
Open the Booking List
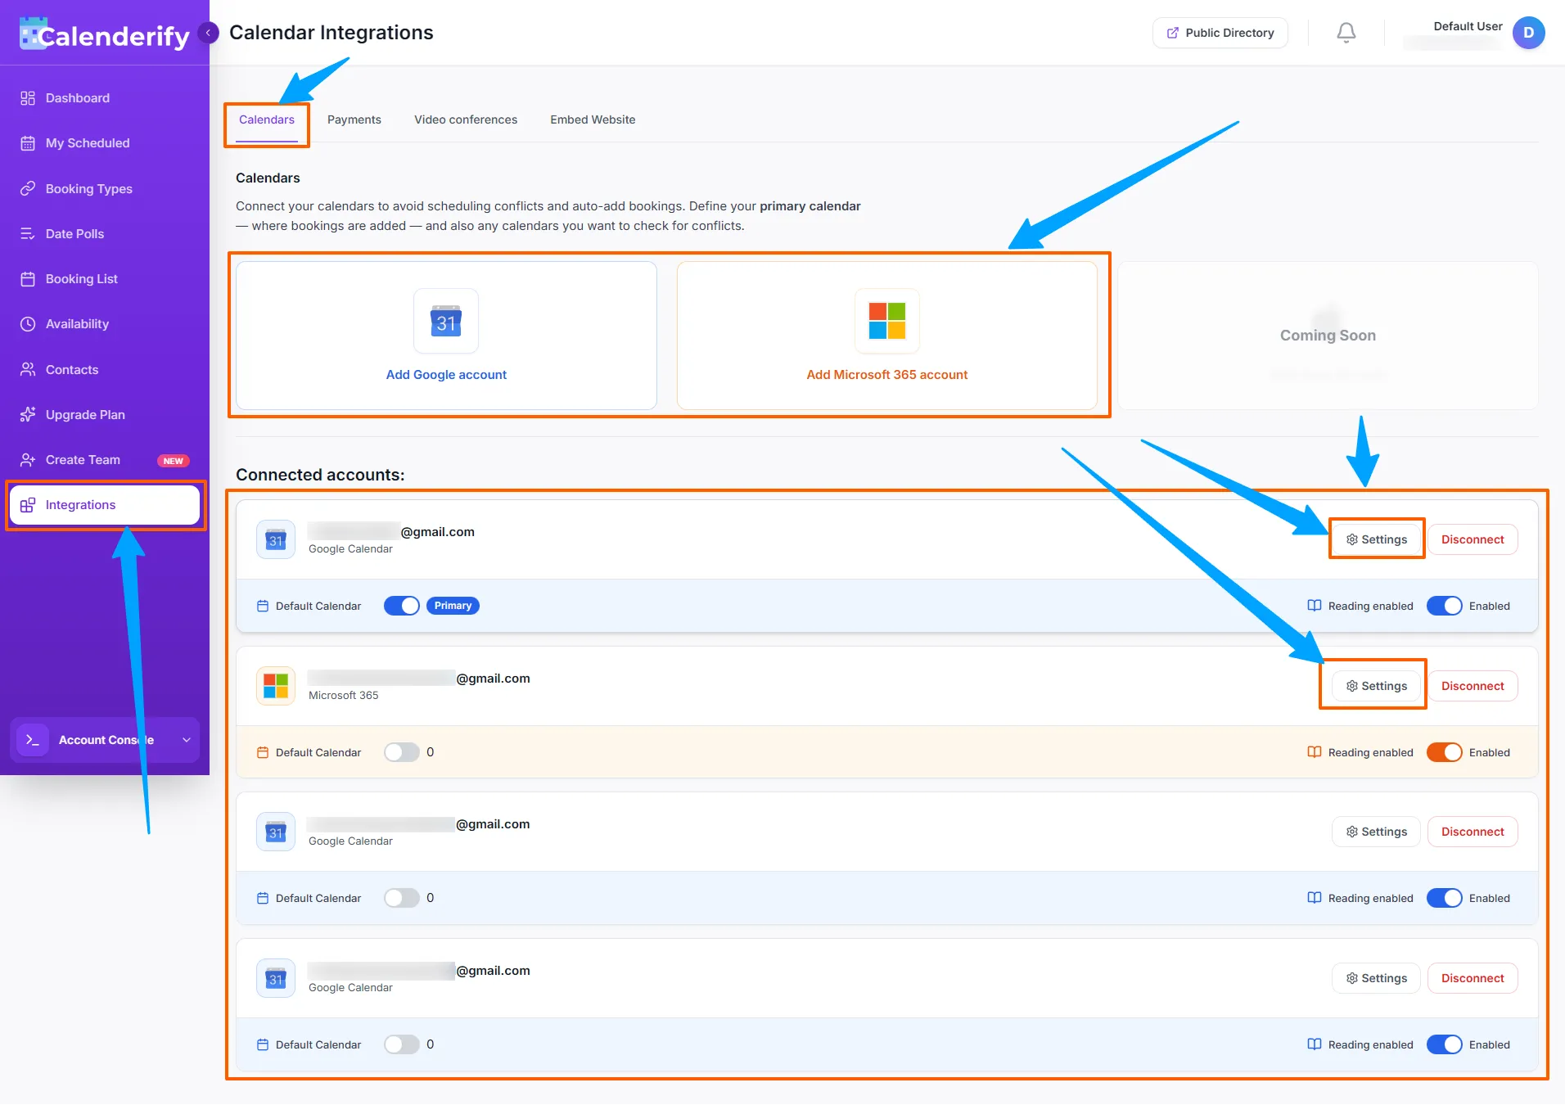coord(81,278)
